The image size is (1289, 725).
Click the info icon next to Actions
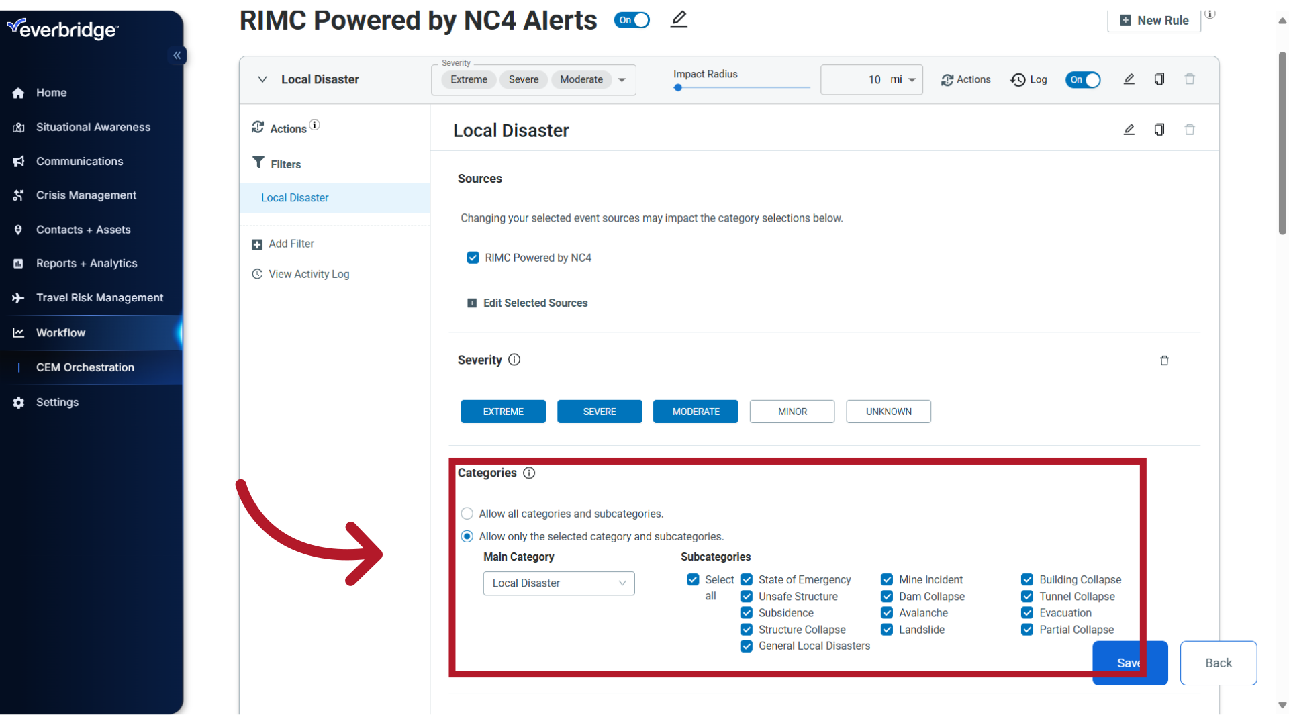(x=315, y=125)
